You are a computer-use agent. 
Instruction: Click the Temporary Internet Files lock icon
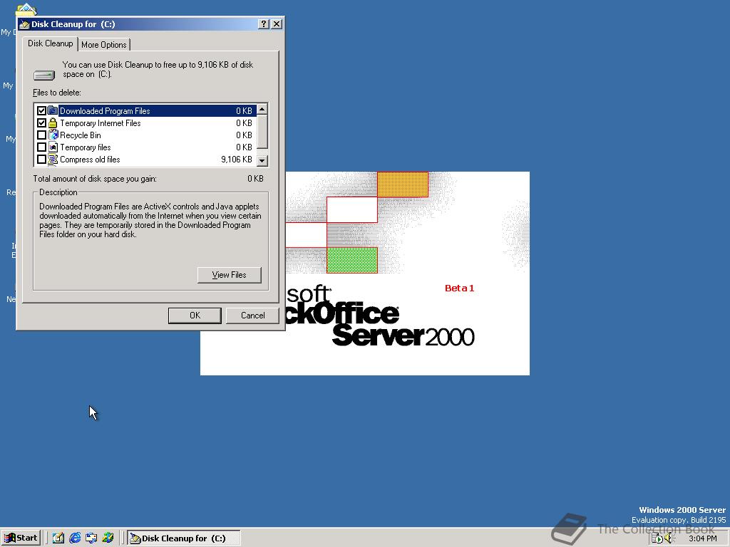point(53,123)
